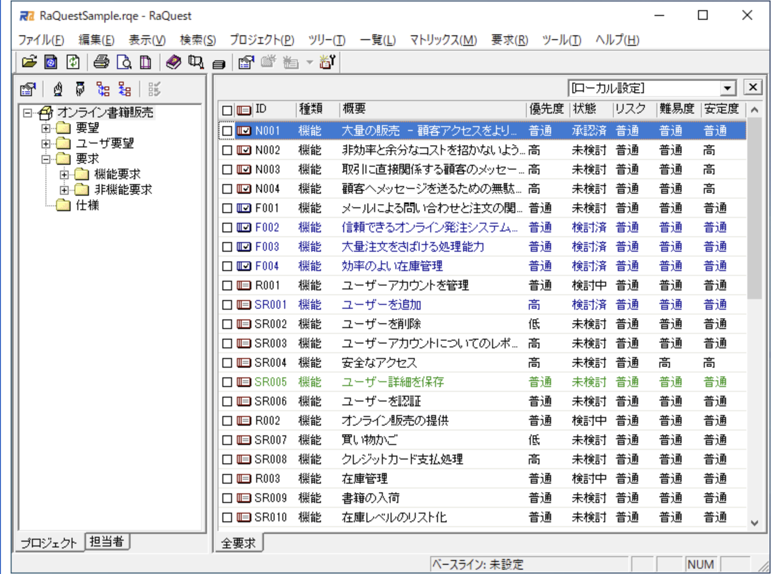771x574 pixels.
Task: Click the wrench tool icon in main toolbar
Action: point(327,62)
